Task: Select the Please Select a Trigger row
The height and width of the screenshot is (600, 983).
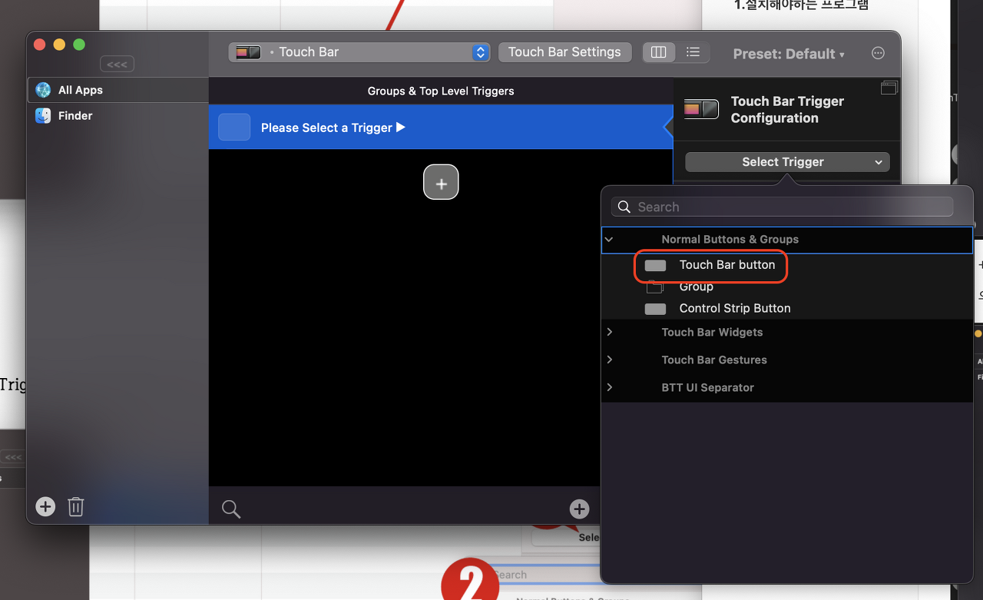Action: (441, 127)
